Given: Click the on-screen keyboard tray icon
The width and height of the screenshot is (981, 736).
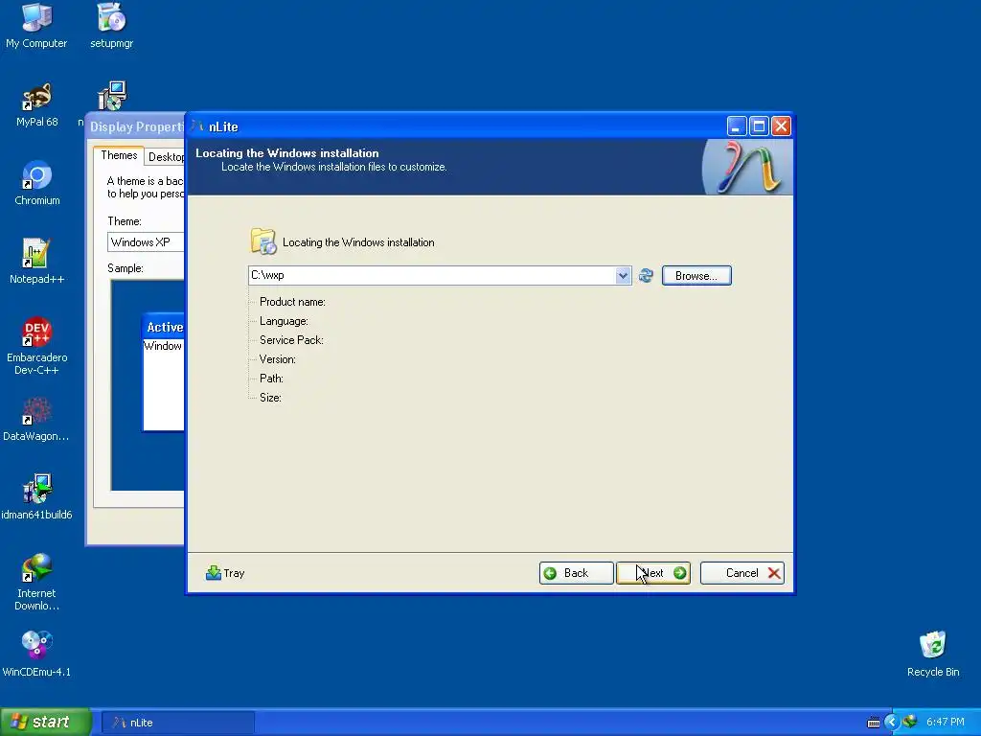Looking at the screenshot, I should click(874, 723).
